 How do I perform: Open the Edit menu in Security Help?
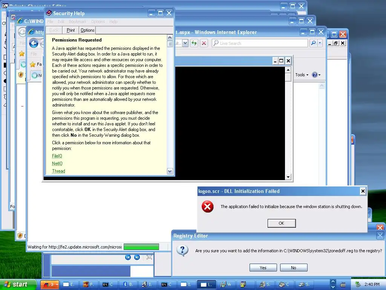click(61, 22)
